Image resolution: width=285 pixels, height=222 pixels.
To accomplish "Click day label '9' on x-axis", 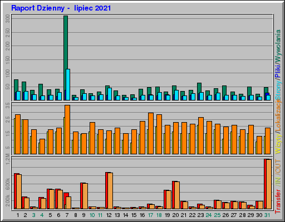I will pos(83,215).
